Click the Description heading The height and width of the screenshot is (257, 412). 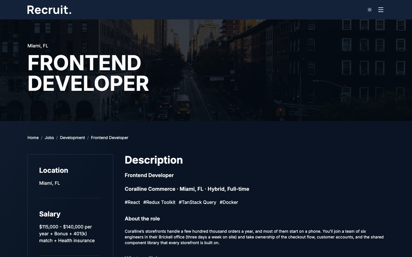[154, 160]
